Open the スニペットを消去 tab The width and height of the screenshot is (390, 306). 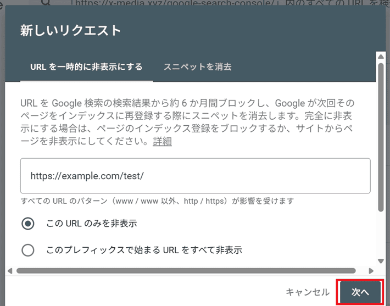(x=198, y=67)
